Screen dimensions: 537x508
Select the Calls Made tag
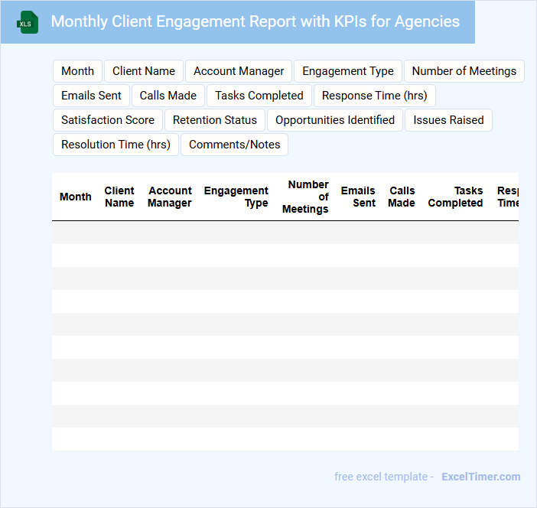point(168,96)
